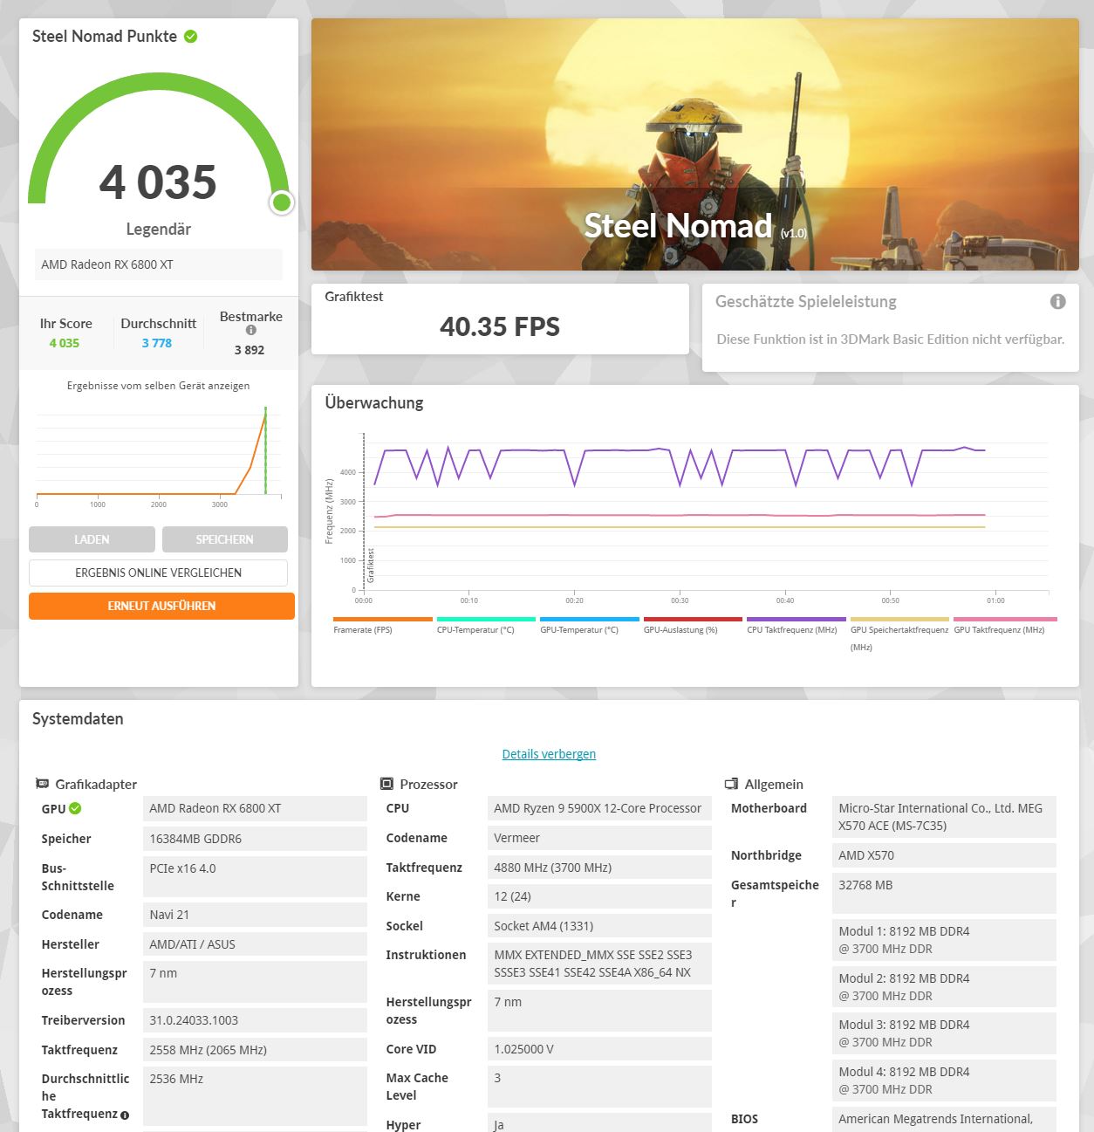1094x1132 pixels.
Task: Click the AMD Radeon RX 6800 XT field under gauge
Action: [x=159, y=264]
